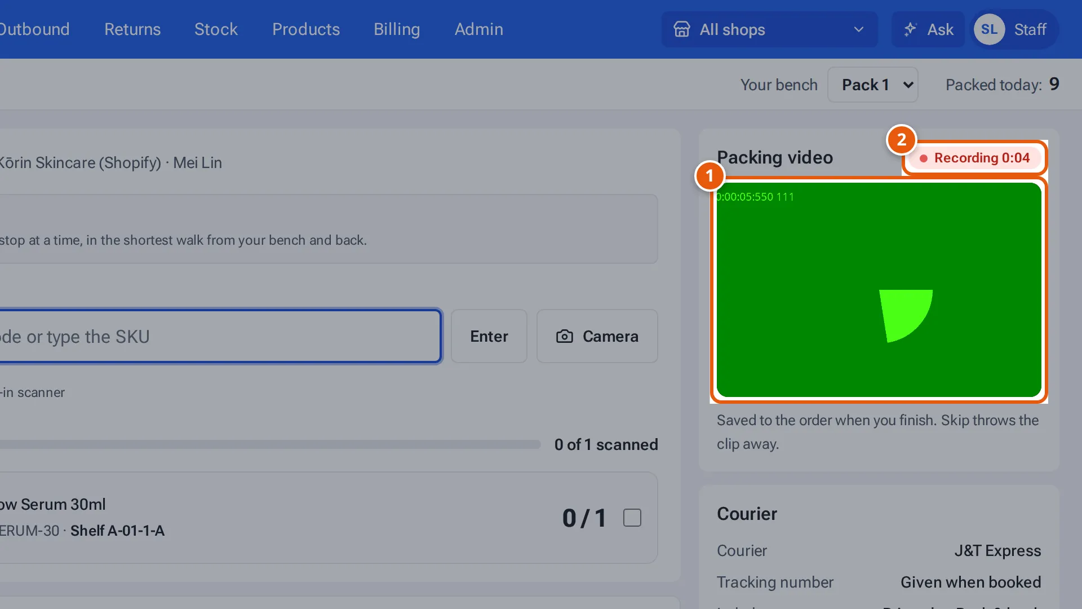Click the camera icon in the Camera button
This screenshot has height=609, width=1082.
click(564, 337)
